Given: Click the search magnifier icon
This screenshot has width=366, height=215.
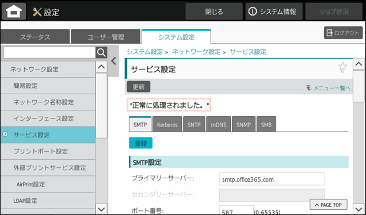Looking at the screenshot, I should [x=101, y=53].
